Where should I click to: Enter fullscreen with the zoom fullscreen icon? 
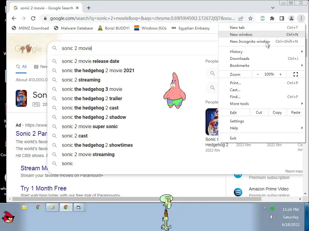point(296,74)
